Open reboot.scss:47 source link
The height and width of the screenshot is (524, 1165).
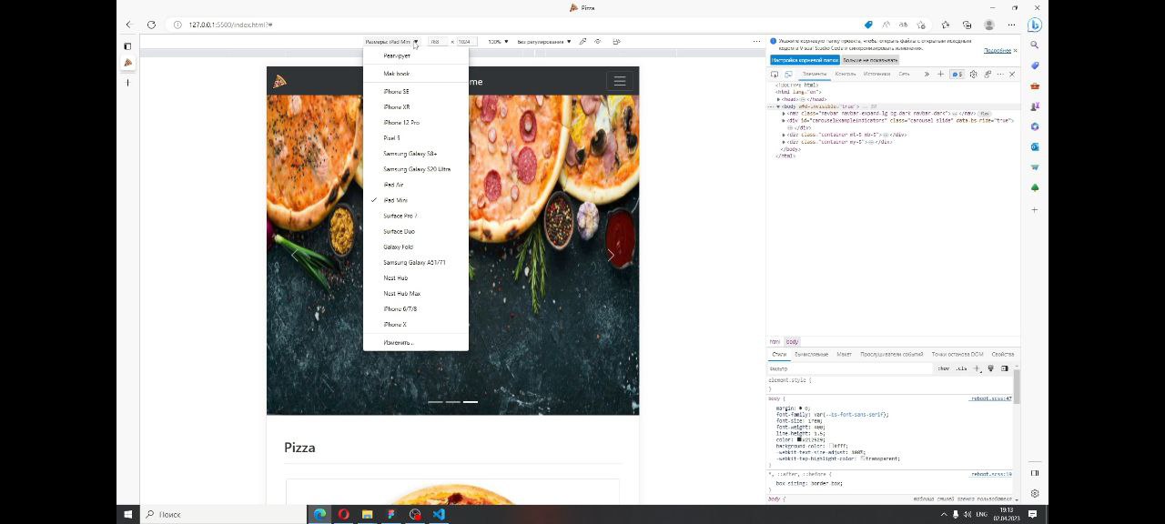pyautogui.click(x=991, y=398)
